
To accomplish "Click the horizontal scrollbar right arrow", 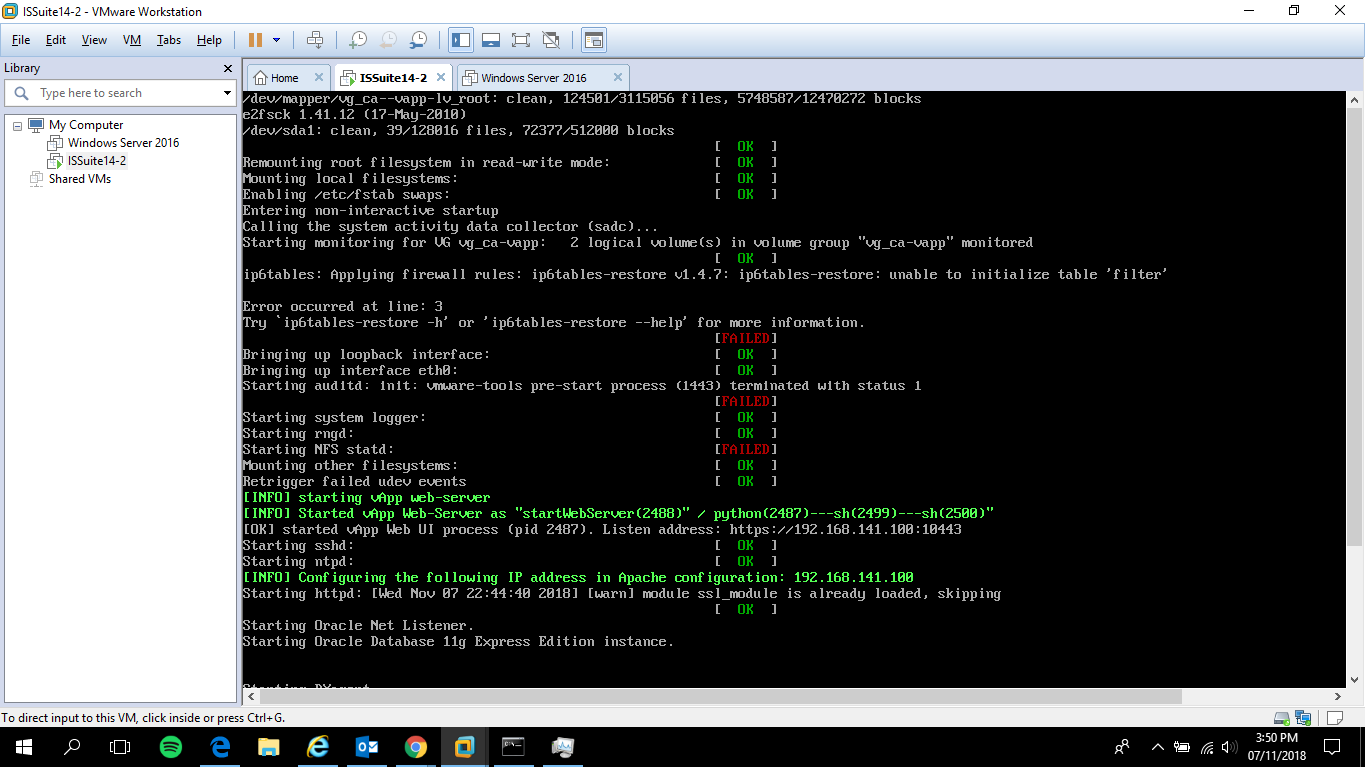I will (1338, 696).
